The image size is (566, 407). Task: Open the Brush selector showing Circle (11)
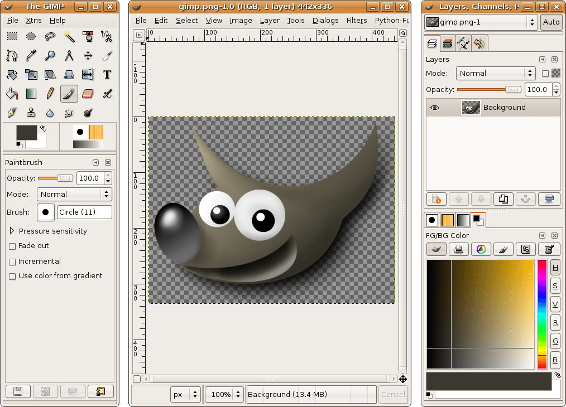pos(84,212)
